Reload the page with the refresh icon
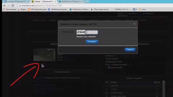The image size is (173, 97). coord(13,5)
